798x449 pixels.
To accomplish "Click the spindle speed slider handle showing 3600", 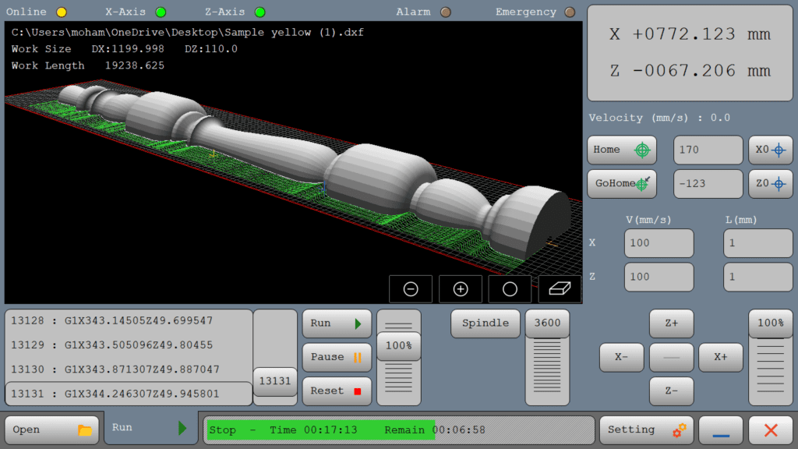I will pyautogui.click(x=547, y=323).
